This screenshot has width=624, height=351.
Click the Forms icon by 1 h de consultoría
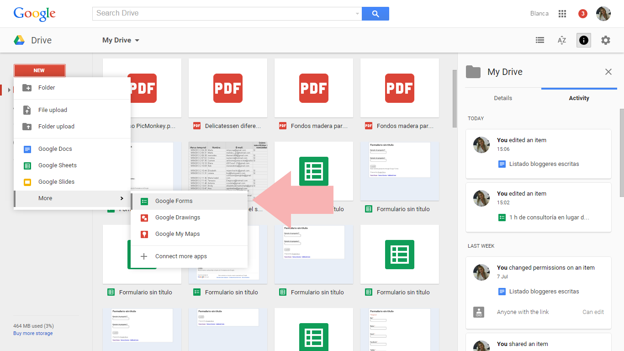click(502, 218)
